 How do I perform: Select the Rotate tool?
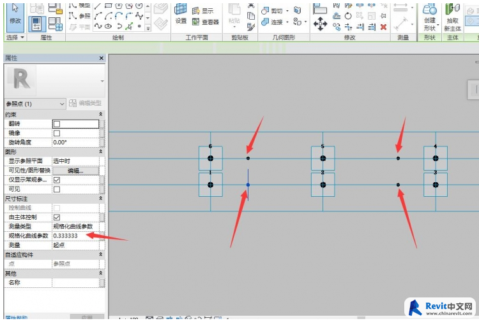(348, 16)
